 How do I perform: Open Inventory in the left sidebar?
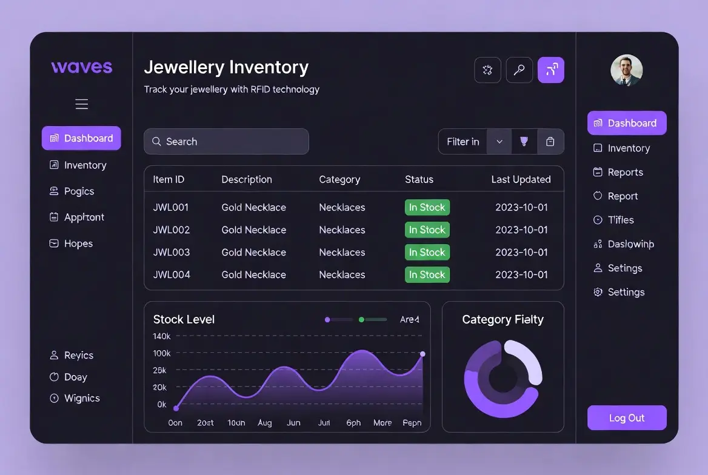tap(85, 165)
